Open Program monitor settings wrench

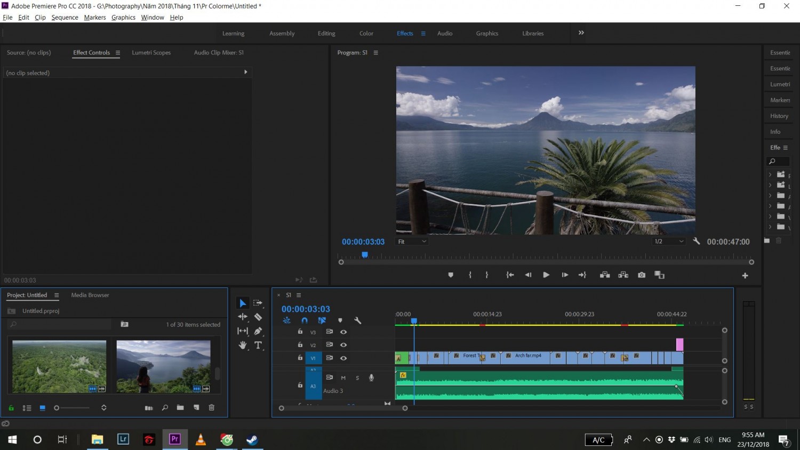pyautogui.click(x=697, y=241)
